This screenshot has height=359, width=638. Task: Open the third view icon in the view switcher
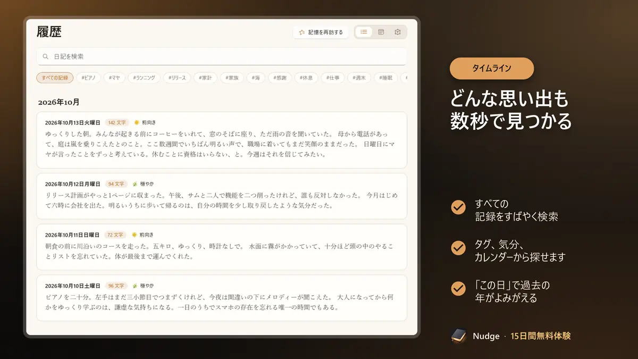(397, 32)
